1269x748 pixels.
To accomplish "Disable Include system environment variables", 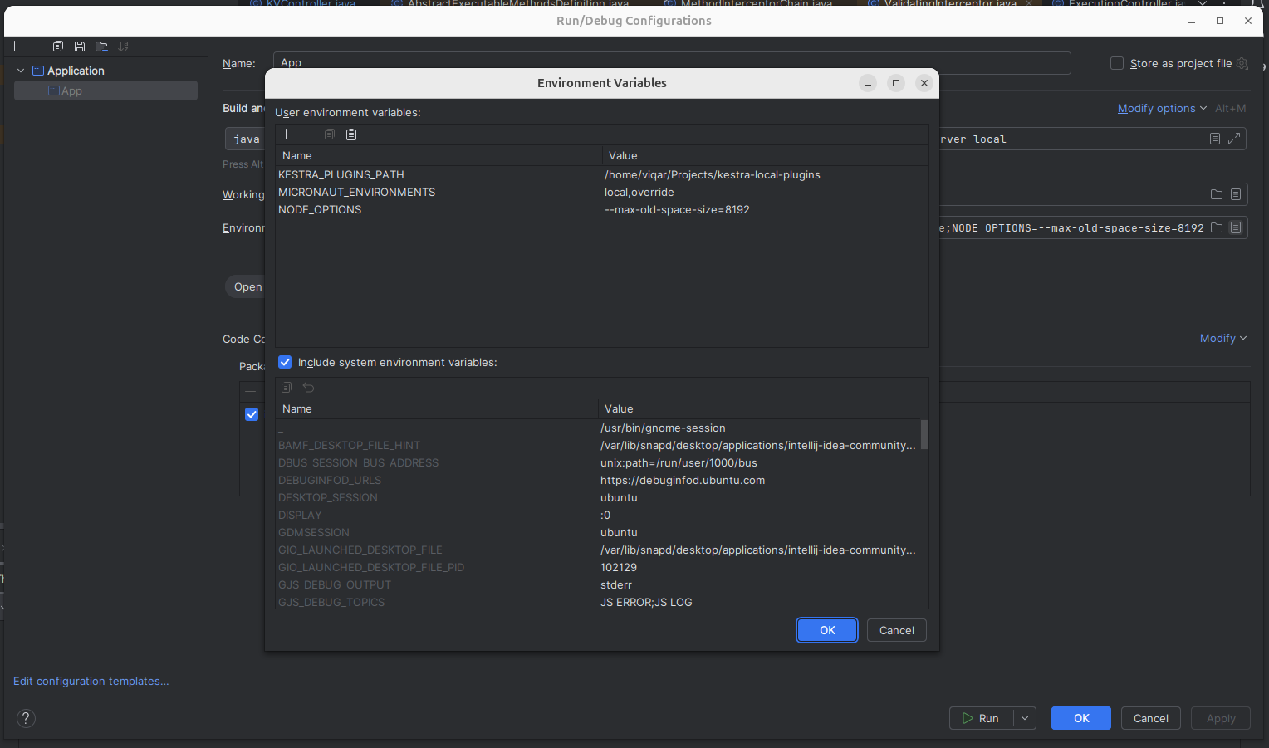I will [285, 362].
